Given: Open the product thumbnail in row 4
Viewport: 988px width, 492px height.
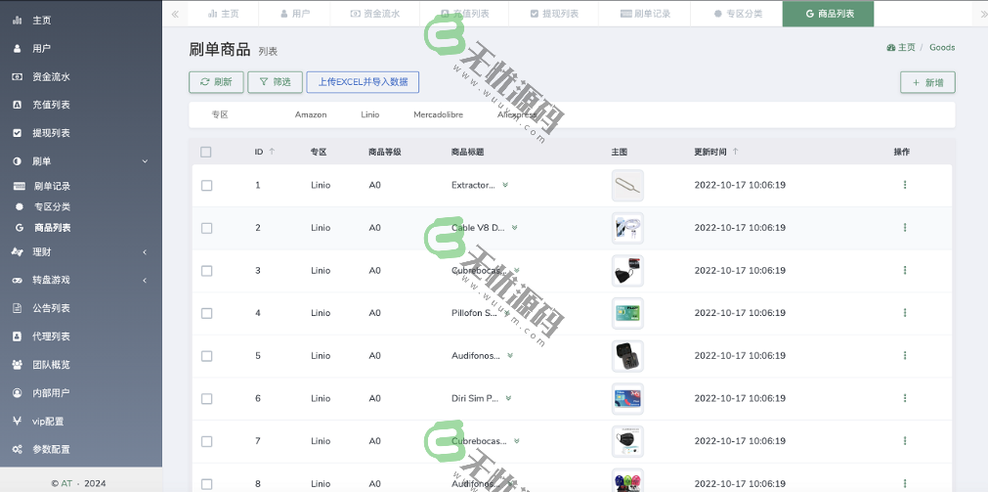Looking at the screenshot, I should [x=627, y=314].
